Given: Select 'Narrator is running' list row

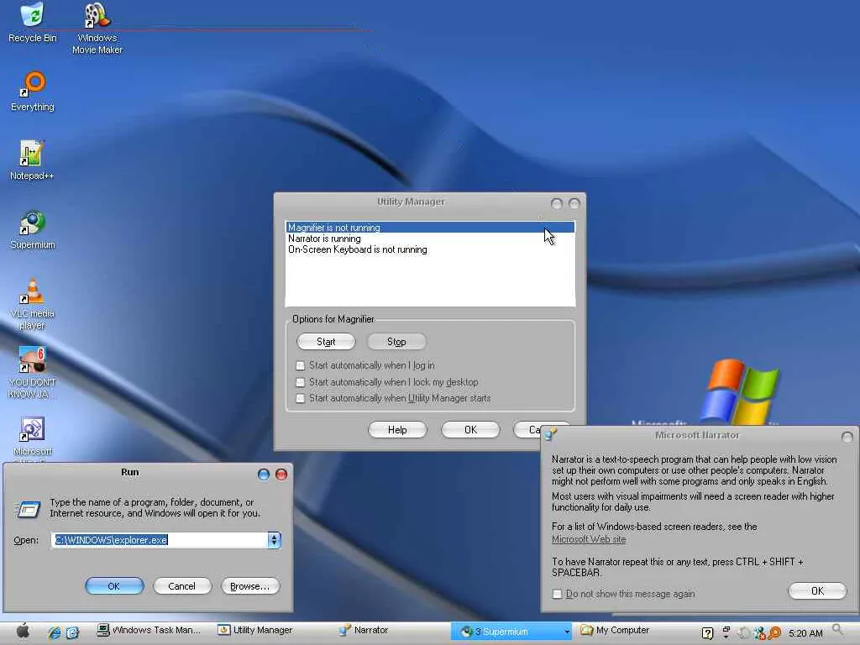Looking at the screenshot, I should 430,238.
